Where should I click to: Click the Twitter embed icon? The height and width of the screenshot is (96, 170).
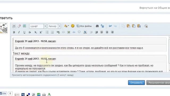click(85, 32)
